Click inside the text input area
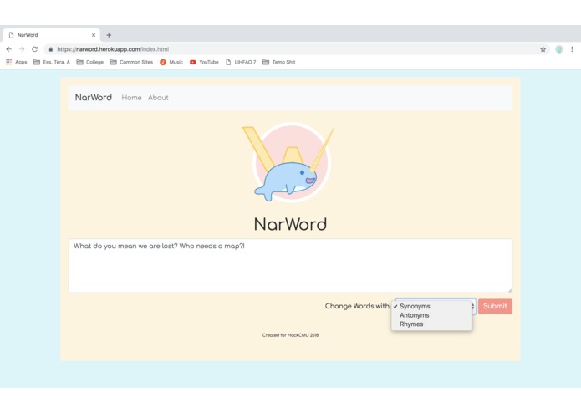This screenshot has height=413, width=581. click(291, 266)
